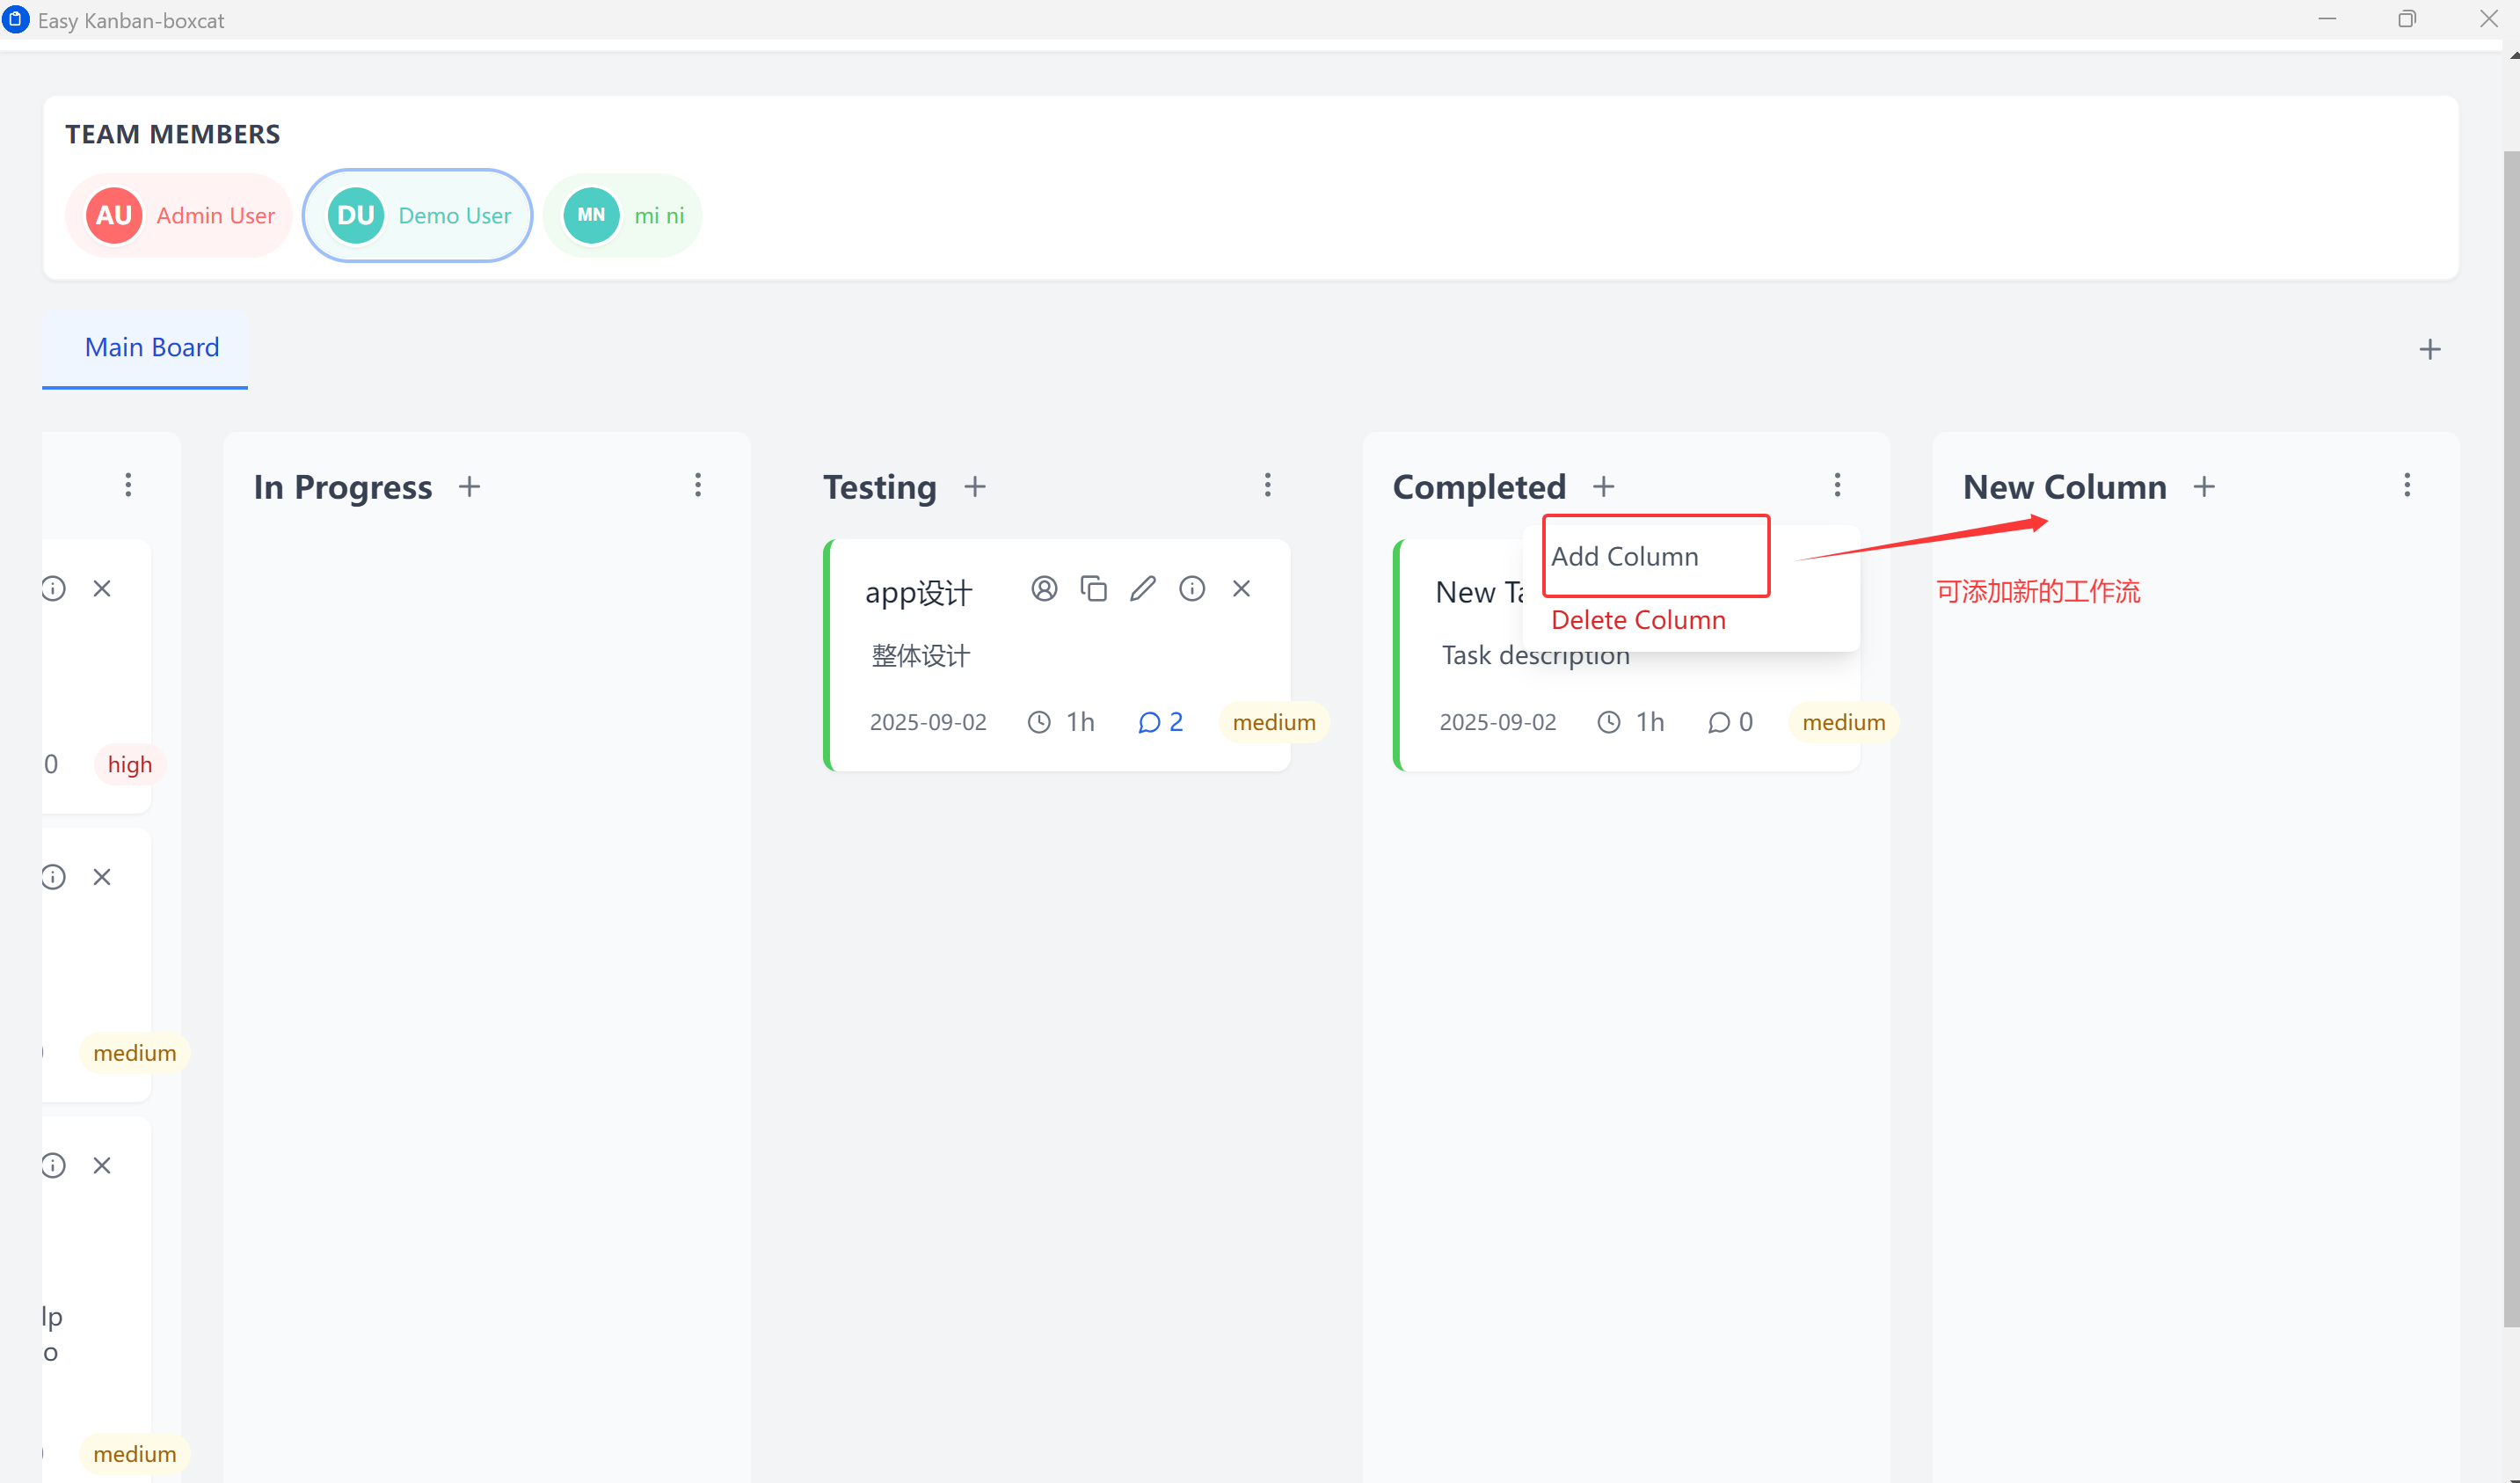Open In Progress column options menu
2520x1483 pixels.
pos(698,486)
